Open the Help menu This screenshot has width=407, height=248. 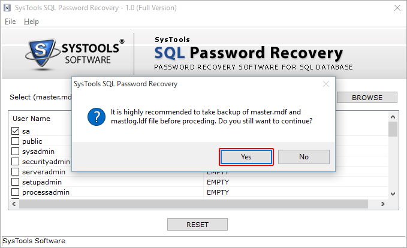tap(31, 22)
